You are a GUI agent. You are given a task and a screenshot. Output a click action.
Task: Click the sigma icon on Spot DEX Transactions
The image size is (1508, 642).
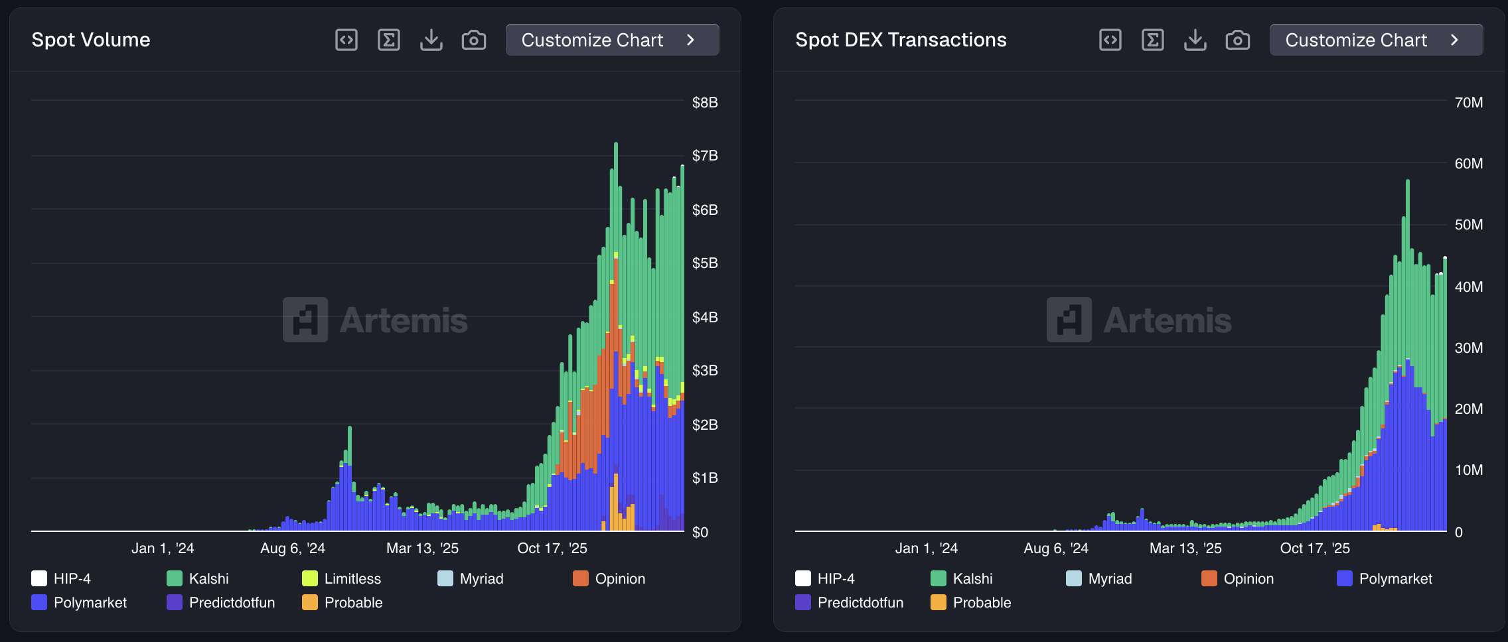1153,40
